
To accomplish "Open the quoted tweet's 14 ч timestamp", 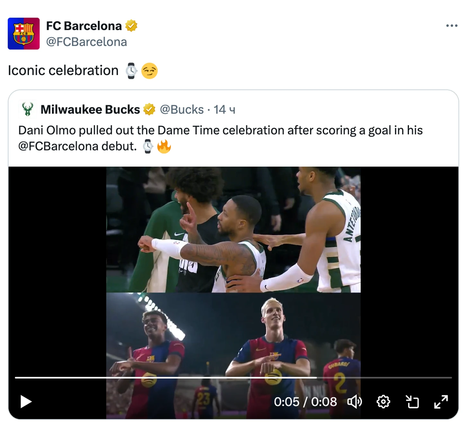I will pos(225,110).
